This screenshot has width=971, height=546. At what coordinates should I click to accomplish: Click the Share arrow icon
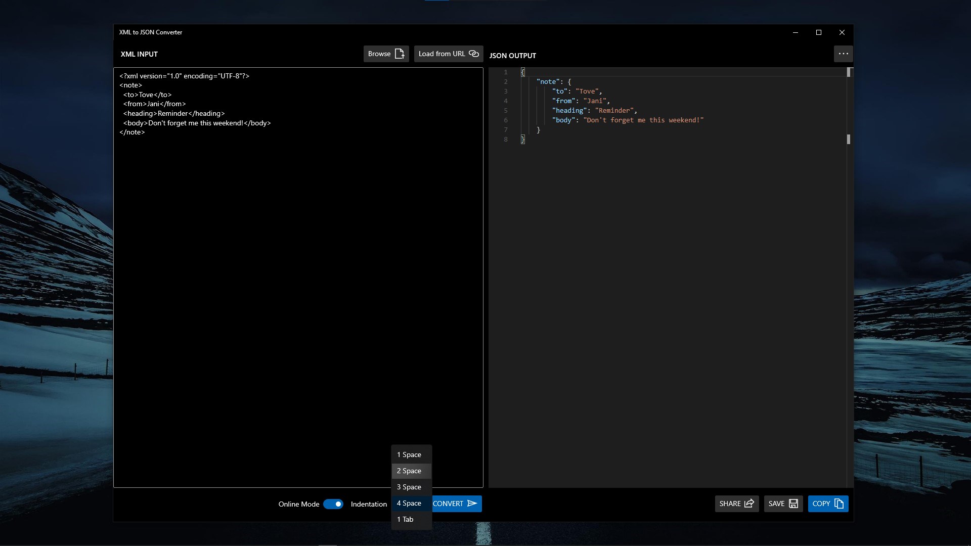pos(749,504)
